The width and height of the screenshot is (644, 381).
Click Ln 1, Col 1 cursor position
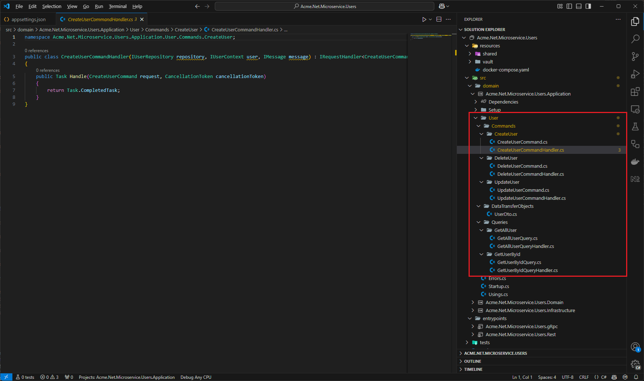[522, 377]
